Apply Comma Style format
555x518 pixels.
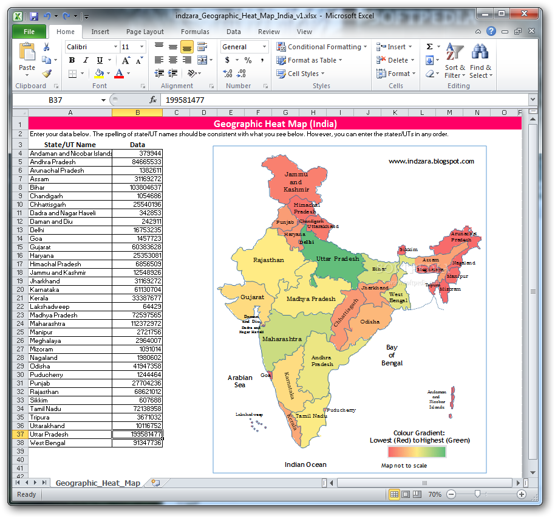[262, 60]
